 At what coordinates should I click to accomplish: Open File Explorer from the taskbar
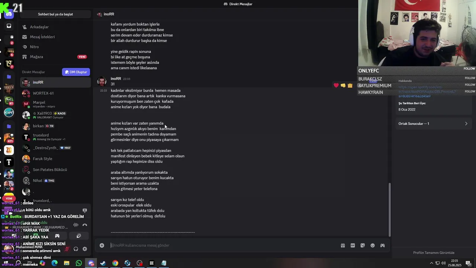[67, 263]
